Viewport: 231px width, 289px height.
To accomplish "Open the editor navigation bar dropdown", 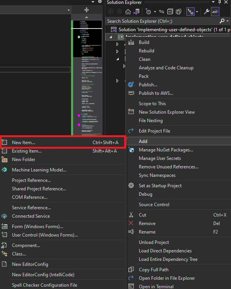I will pos(69,10).
